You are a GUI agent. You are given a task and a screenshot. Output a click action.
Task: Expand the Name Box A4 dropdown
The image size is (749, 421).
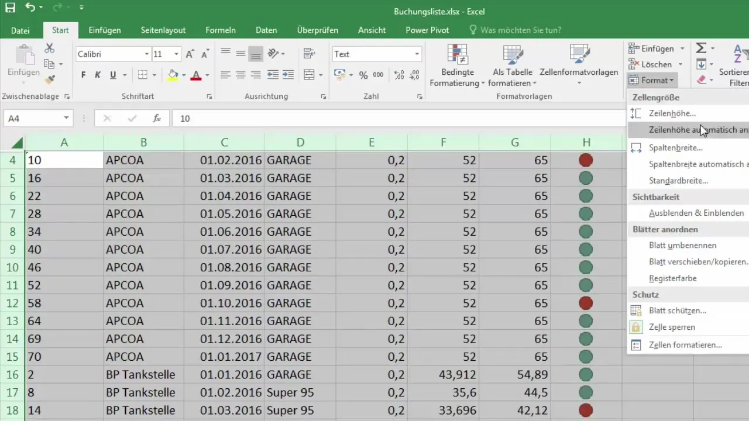pos(66,118)
